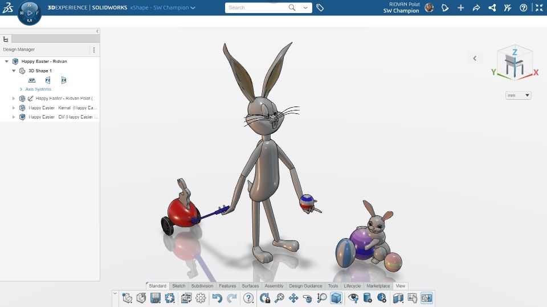
Task: Open Design Manager three-dot options menu
Action: click(x=94, y=50)
